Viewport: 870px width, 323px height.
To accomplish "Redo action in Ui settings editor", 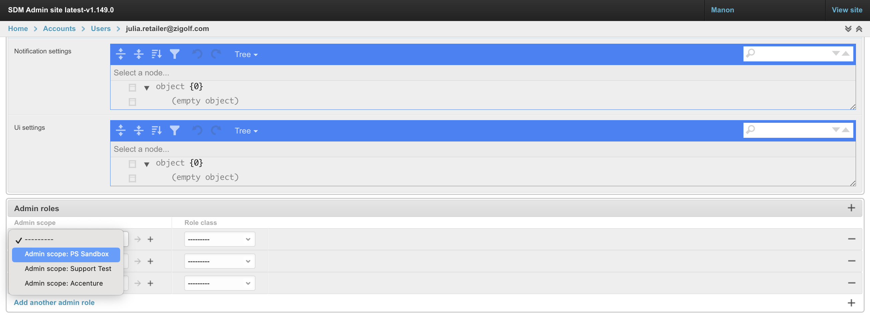I will click(216, 130).
